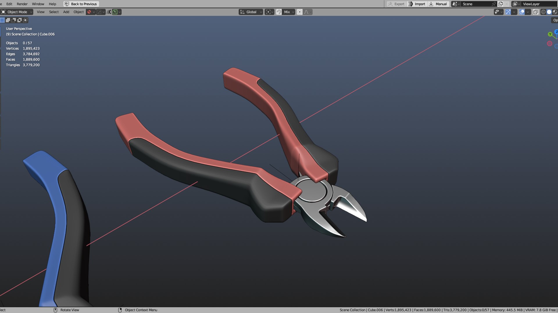Viewport: 558px width, 313px height.
Task: Open the Pivot Point dropdown
Action: tap(269, 12)
